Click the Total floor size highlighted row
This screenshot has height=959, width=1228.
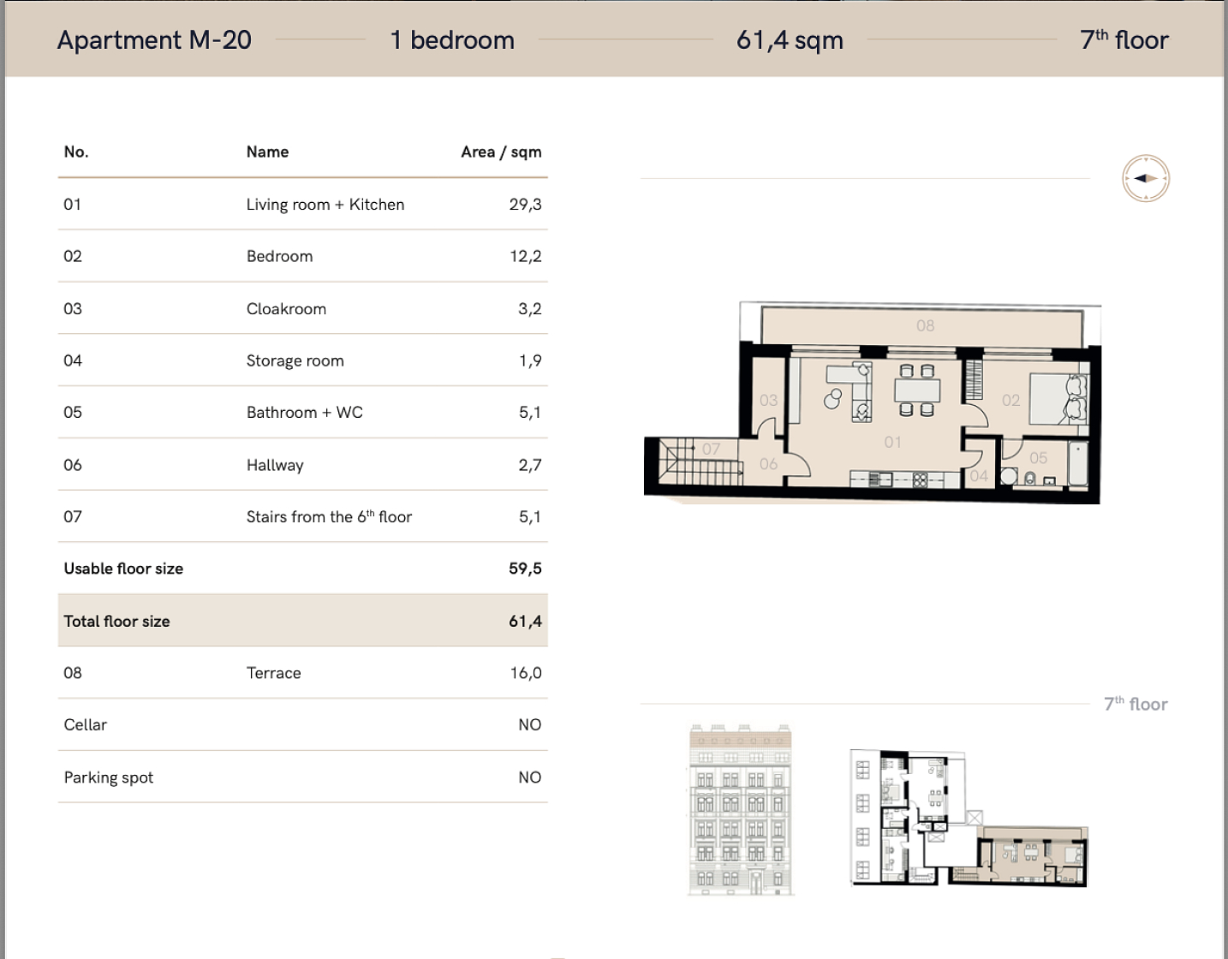tap(302, 621)
